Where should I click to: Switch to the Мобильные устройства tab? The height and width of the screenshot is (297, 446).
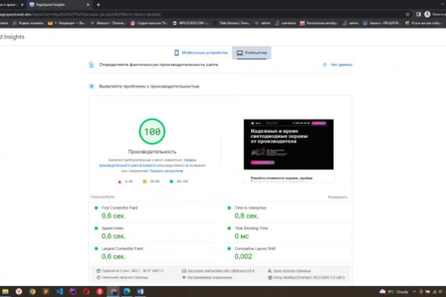(x=201, y=53)
